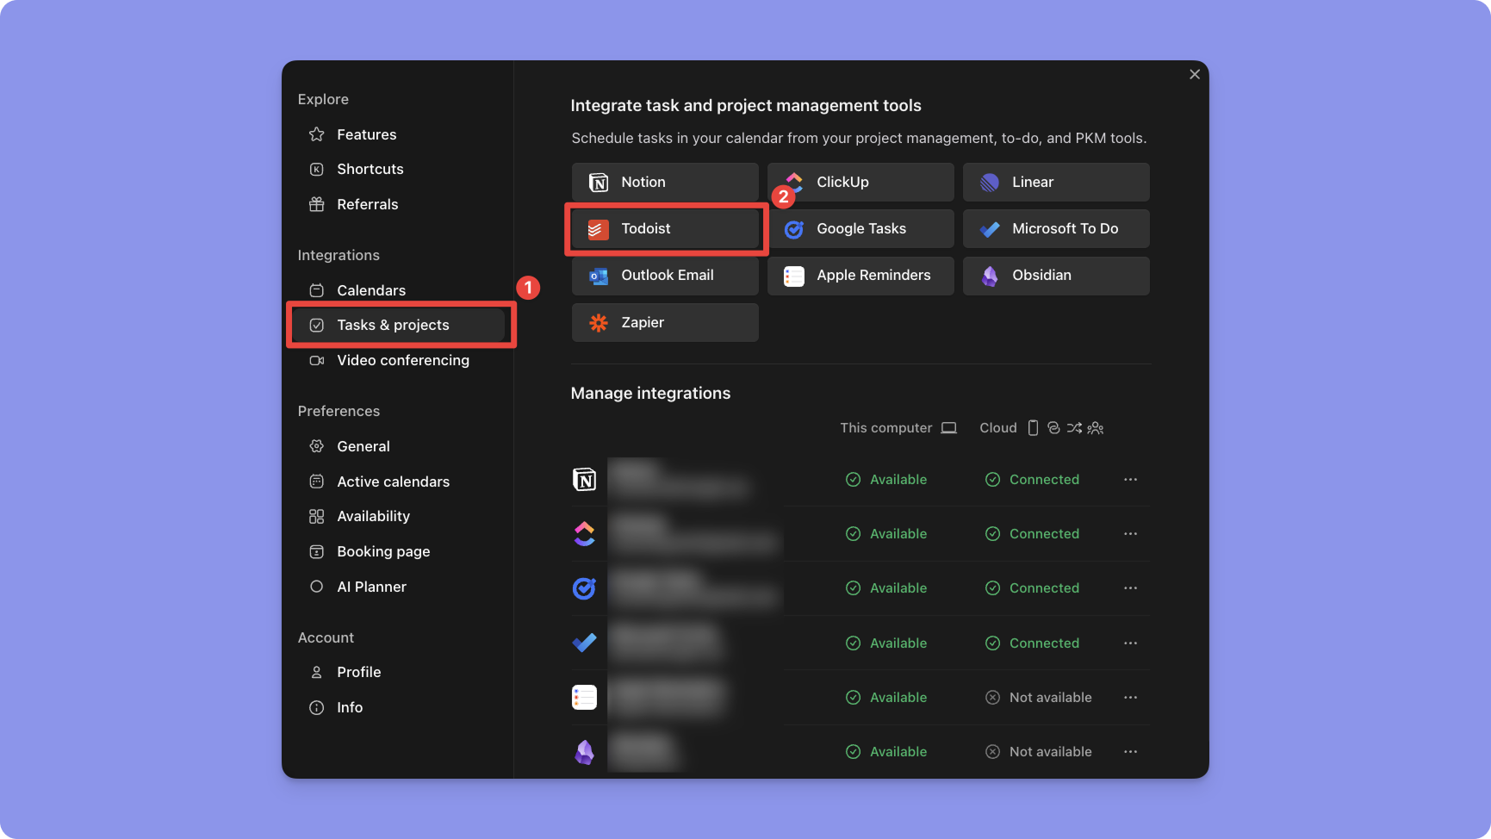Viewport: 1491px width, 839px height.
Task: Open options menu for Notion integration row
Action: [x=1131, y=479]
